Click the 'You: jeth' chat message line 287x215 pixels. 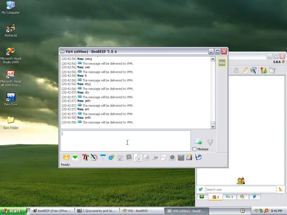pyautogui.click(x=76, y=101)
